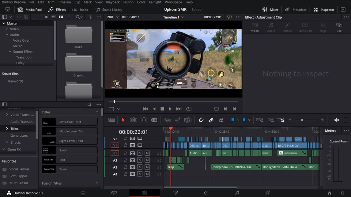Click the Insert Clip icon
This screenshot has width=351, height=197.
pos(167,120)
